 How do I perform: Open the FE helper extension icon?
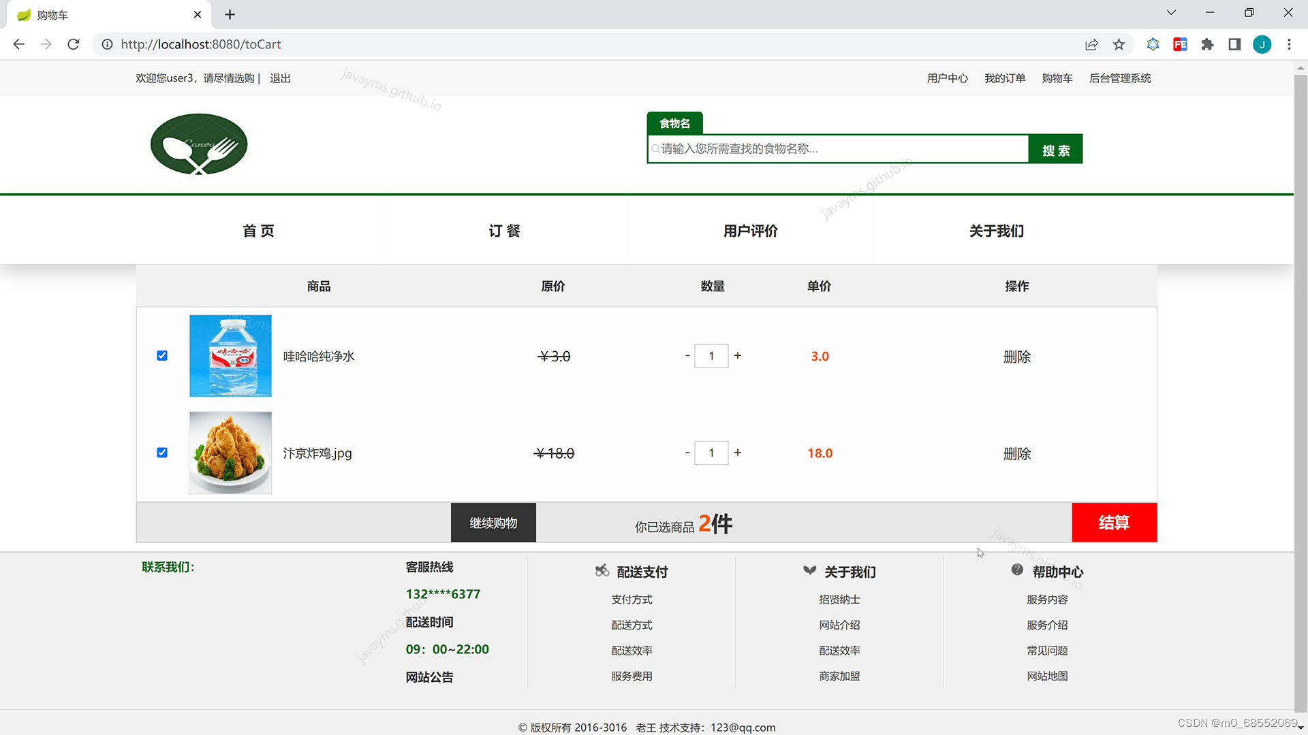click(x=1180, y=44)
